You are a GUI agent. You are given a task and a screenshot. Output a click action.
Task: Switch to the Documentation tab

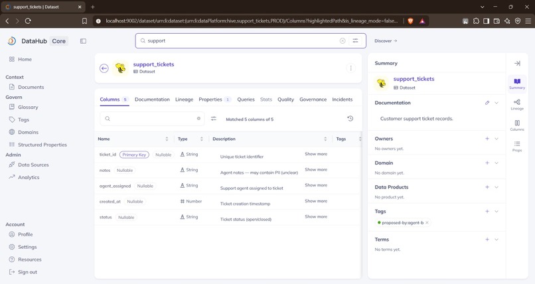[x=152, y=100]
